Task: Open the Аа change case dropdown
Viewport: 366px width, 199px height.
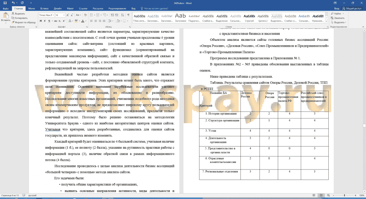Action: point(78,15)
